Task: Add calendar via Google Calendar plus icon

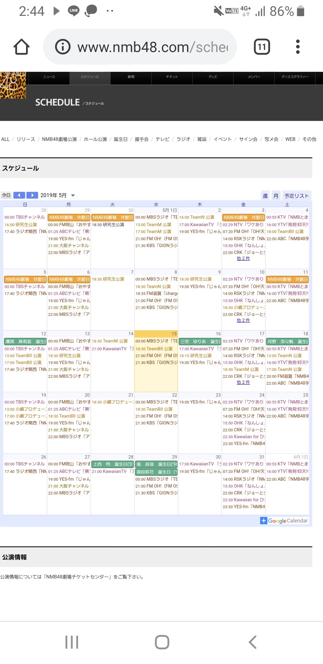Action: (x=263, y=521)
